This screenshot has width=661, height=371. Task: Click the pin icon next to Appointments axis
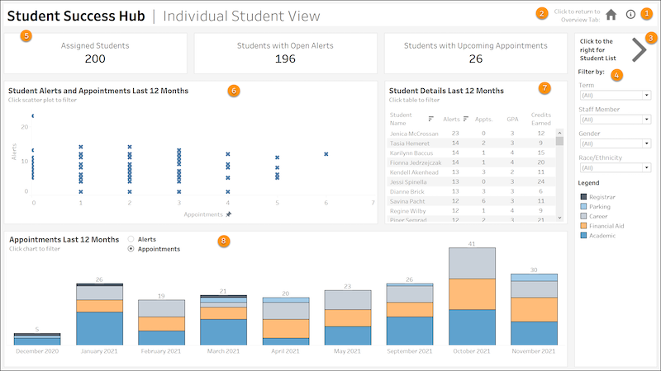[229, 214]
